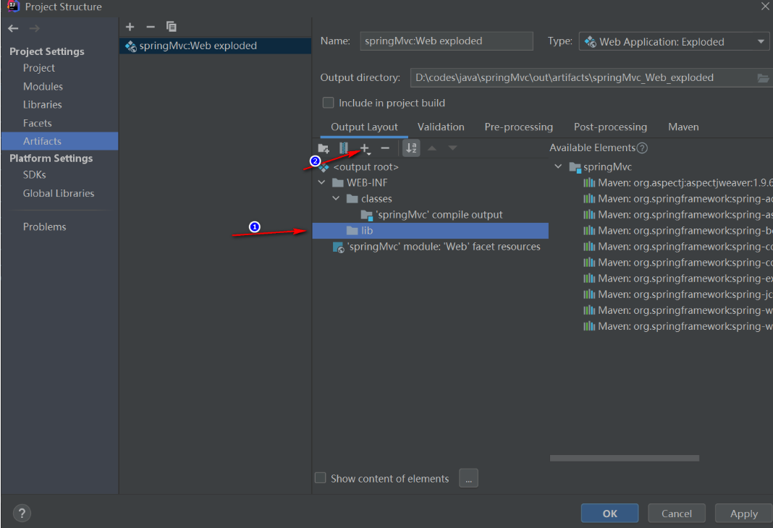Screen dimensions: 773x528
Task: Open Global Libraries settings
Action: 59,193
